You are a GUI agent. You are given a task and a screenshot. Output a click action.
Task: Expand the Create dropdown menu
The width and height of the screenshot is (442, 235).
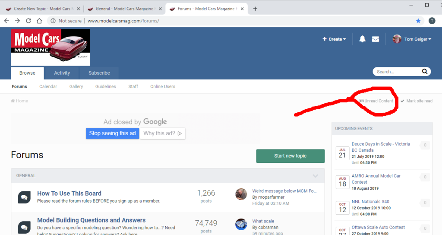coord(335,39)
